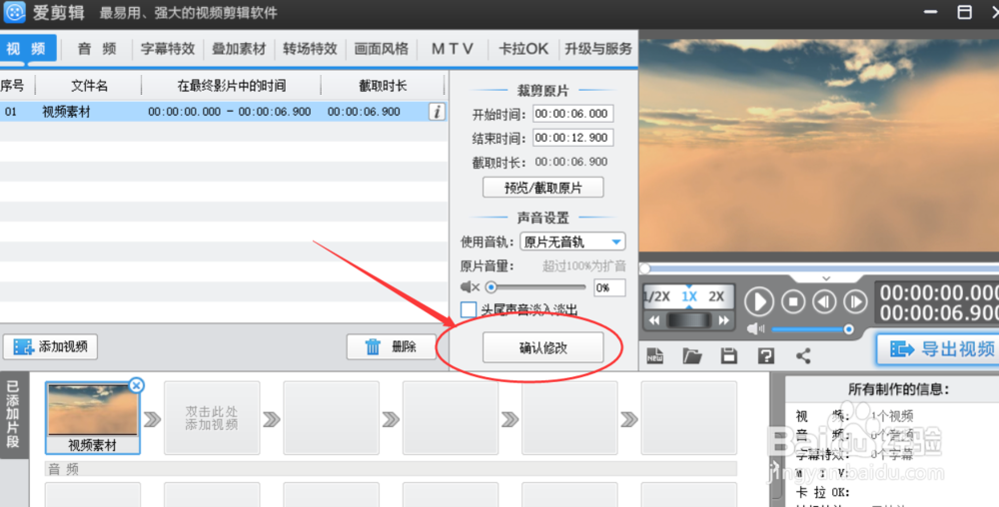Open the 转场特效 tab
The height and width of the screenshot is (507, 999).
[310, 49]
